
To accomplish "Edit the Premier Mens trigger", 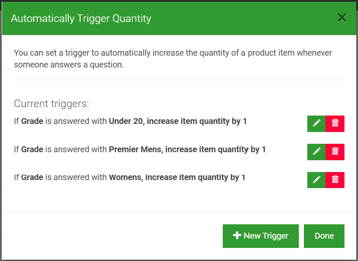I will pos(316,152).
